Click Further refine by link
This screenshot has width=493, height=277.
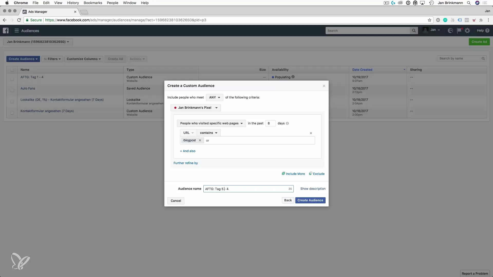click(x=186, y=163)
